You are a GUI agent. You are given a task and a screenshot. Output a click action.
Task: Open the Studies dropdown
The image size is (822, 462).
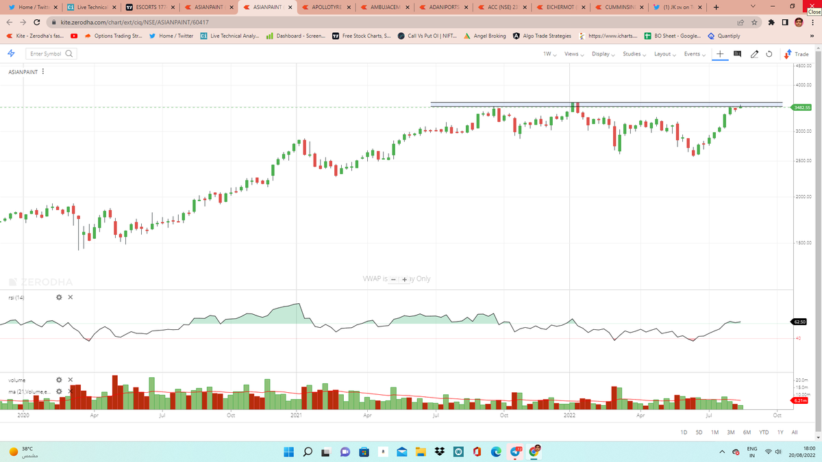point(634,54)
